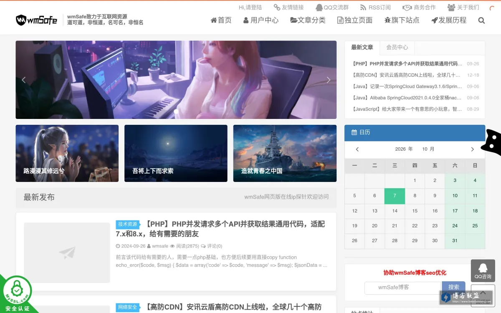The image size is (501, 313).
Task: Open the search magnifier icon
Action: [x=481, y=20]
